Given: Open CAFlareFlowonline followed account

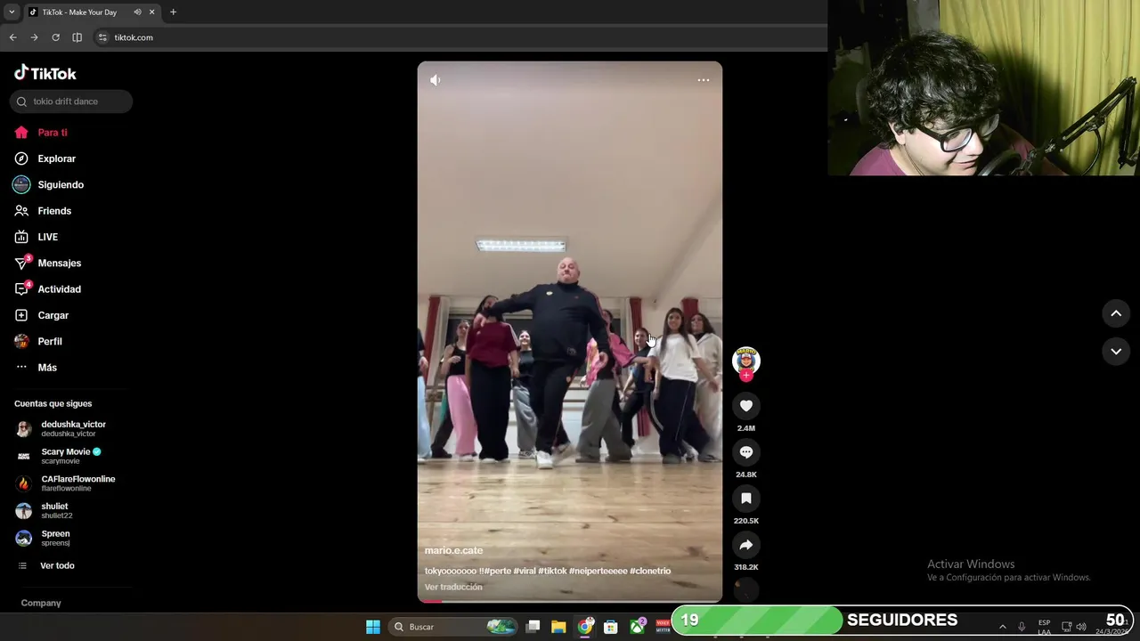Looking at the screenshot, I should pyautogui.click(x=71, y=483).
